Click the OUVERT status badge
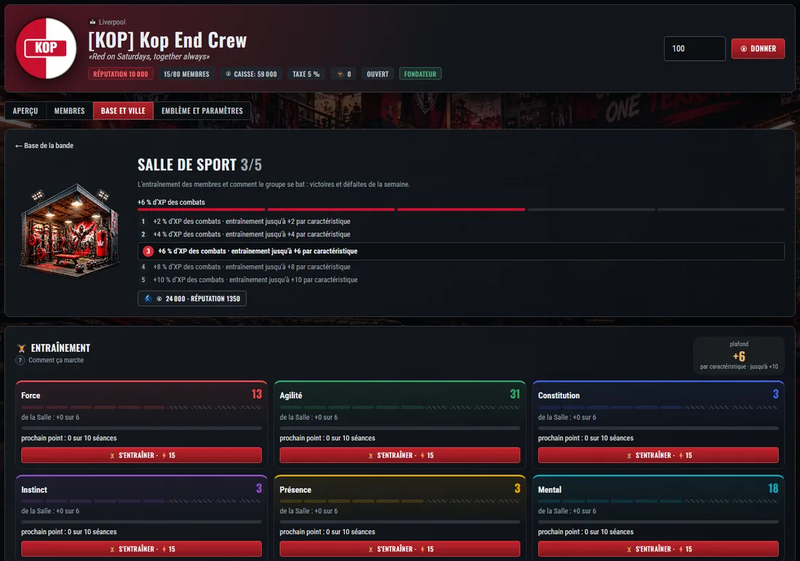The image size is (800, 561). click(377, 74)
